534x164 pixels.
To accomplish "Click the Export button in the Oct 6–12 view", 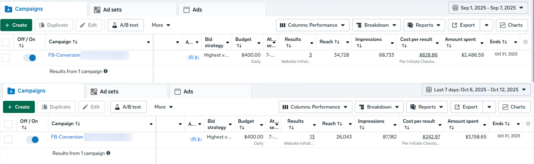I will (x=466, y=107).
